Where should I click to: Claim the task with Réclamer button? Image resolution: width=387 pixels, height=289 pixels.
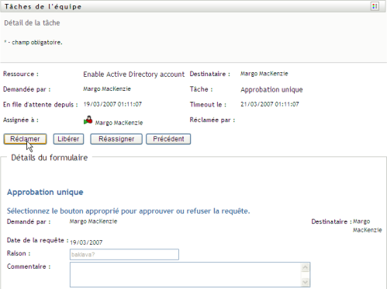[x=25, y=139]
